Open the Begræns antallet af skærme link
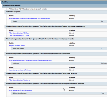Viewport: 107px width, 97px height. (x=17, y=46)
